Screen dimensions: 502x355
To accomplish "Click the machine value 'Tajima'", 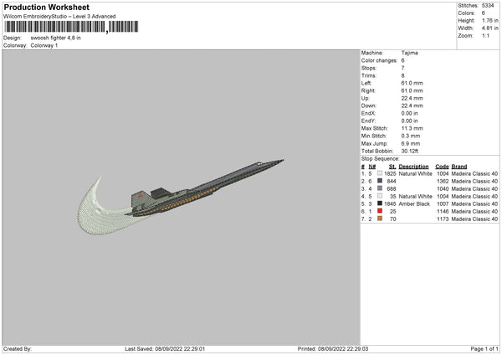I will (409, 53).
